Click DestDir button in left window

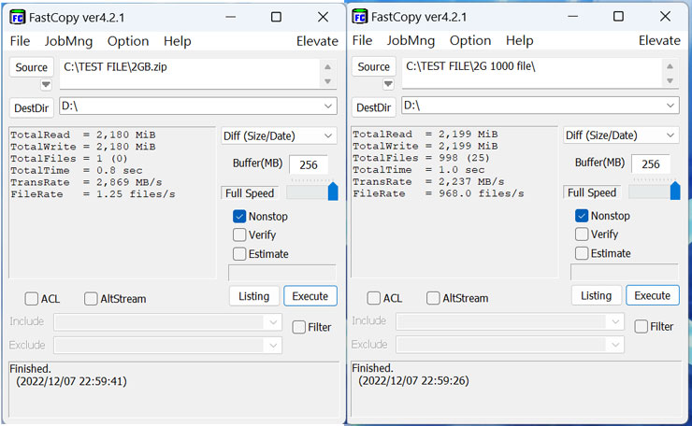[32, 108]
